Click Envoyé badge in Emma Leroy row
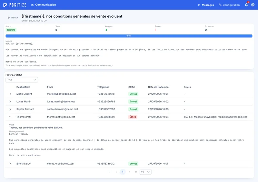Viewport: 258px width, 182px height. pyautogui.click(x=133, y=164)
